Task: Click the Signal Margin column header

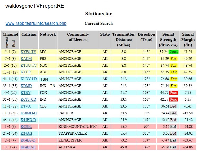Action: point(188,40)
